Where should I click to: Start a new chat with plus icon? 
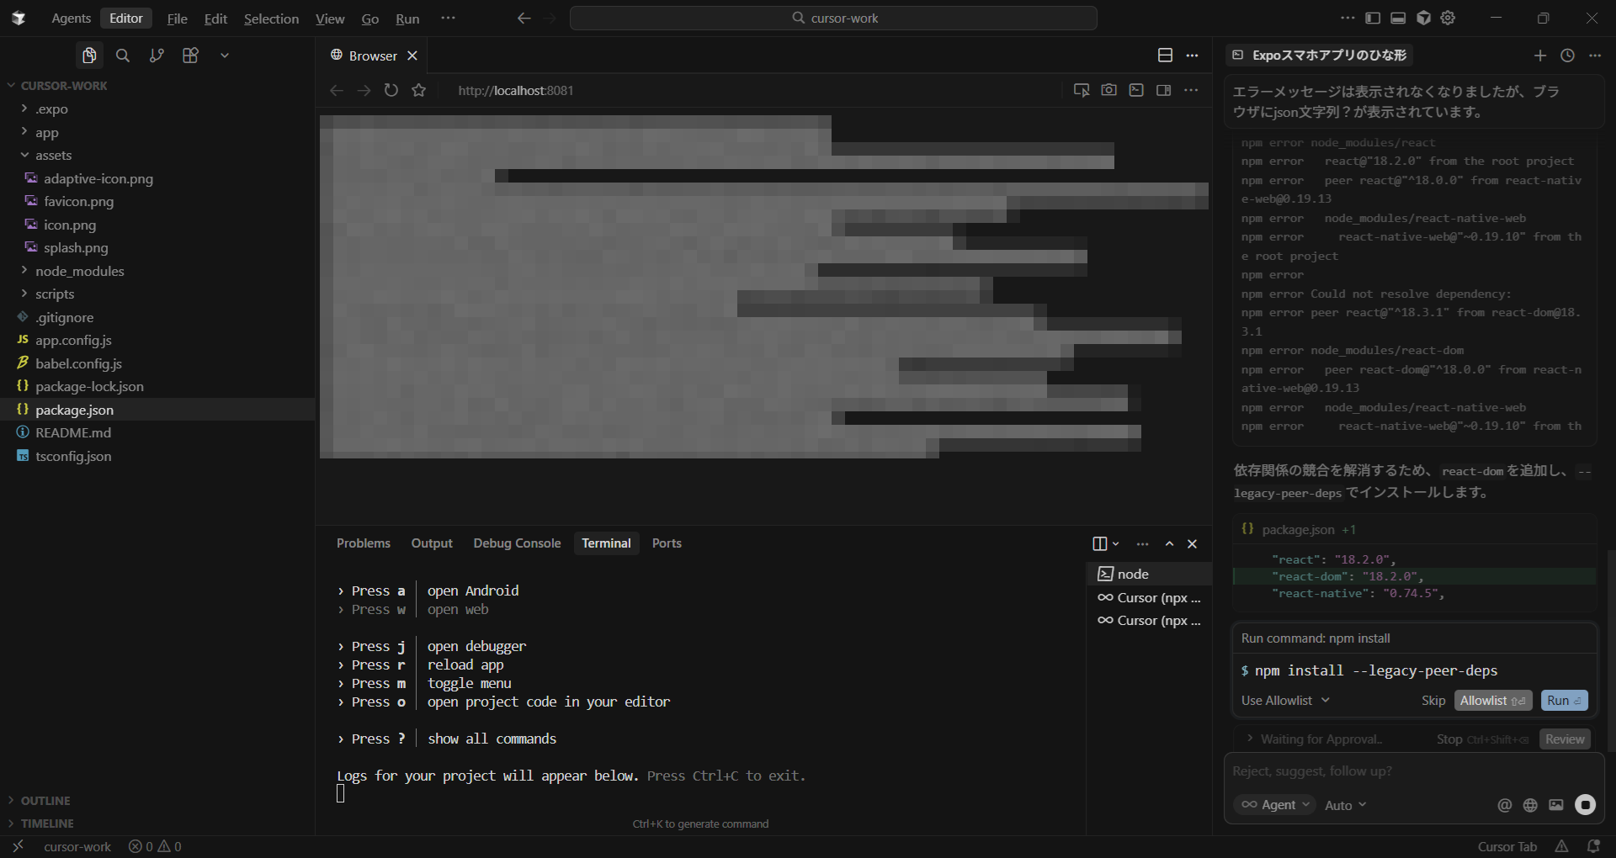pyautogui.click(x=1539, y=56)
